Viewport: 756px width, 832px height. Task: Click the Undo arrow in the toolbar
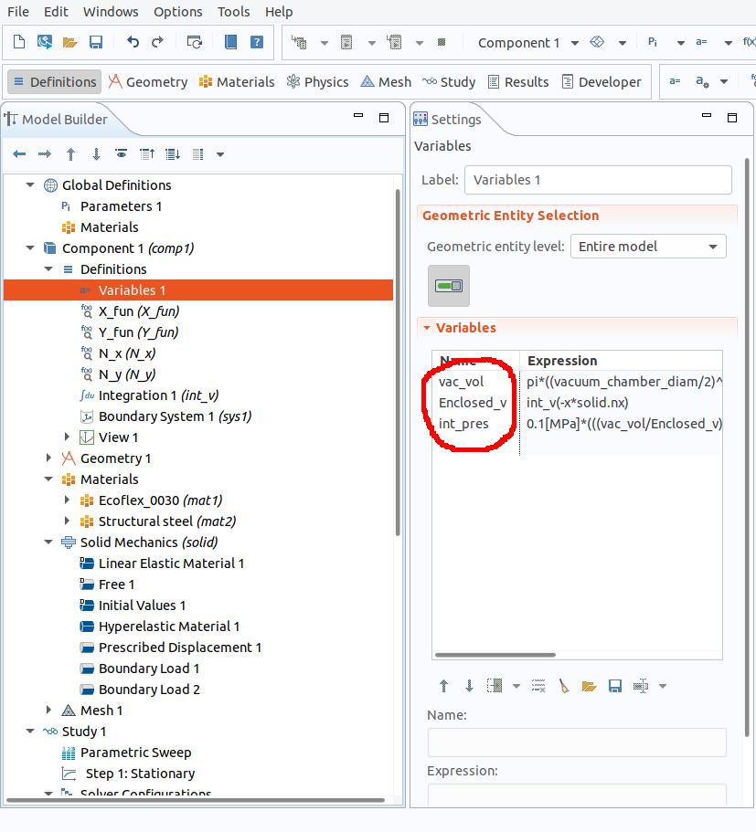tap(133, 42)
